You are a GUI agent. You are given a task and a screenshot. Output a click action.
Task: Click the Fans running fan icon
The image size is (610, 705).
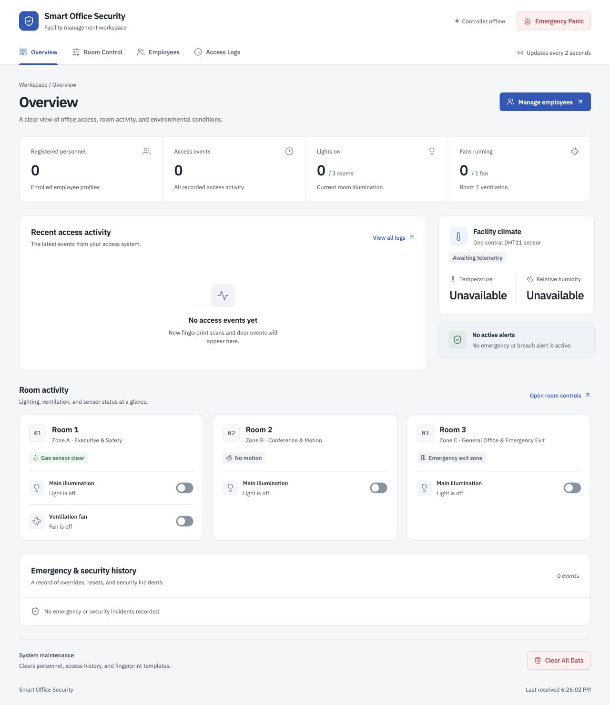tap(575, 152)
